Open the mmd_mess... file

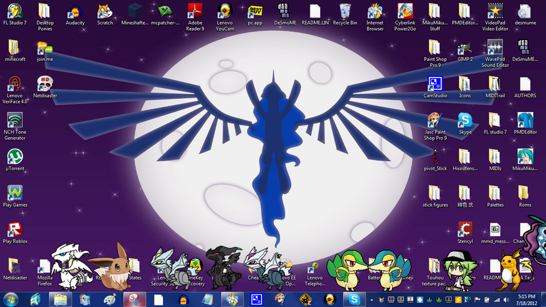tap(495, 232)
